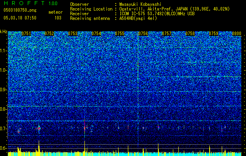Click the HROFFT 1.0.0 title text
246x156 pixels.
tap(31, 3)
